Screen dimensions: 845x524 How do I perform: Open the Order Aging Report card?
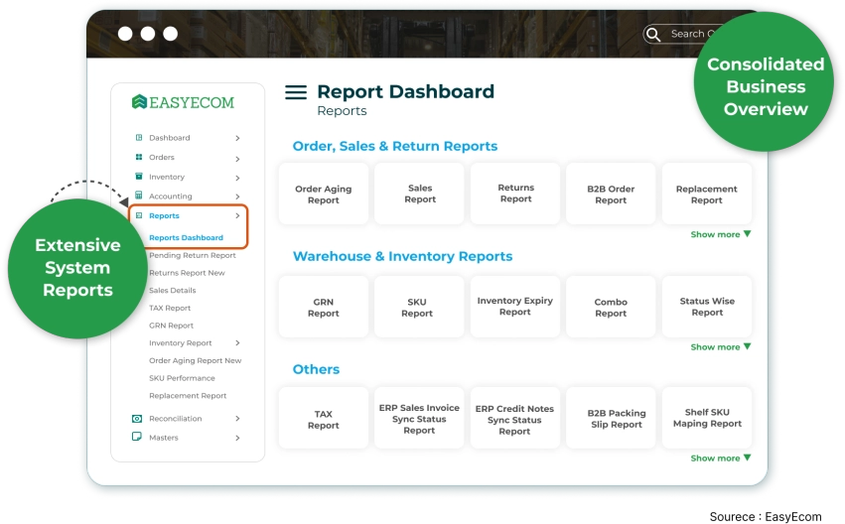tap(324, 194)
